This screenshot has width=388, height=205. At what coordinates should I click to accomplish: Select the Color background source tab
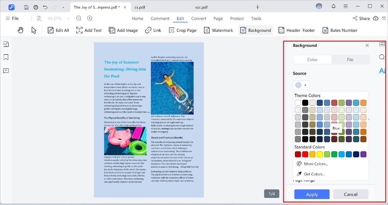click(x=312, y=60)
